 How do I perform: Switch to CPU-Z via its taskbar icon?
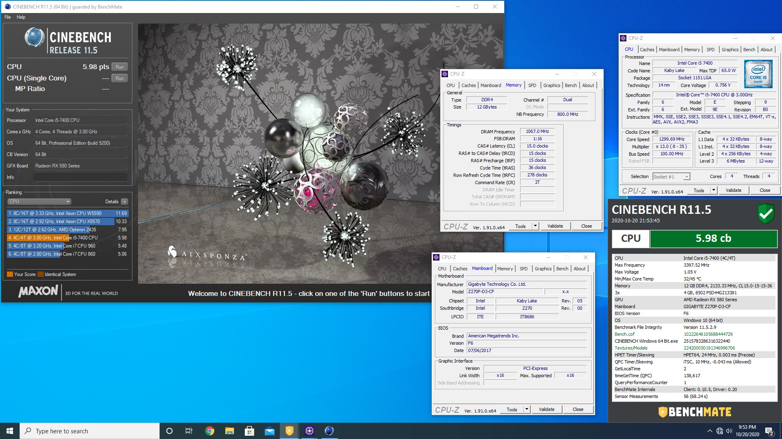[x=309, y=431]
